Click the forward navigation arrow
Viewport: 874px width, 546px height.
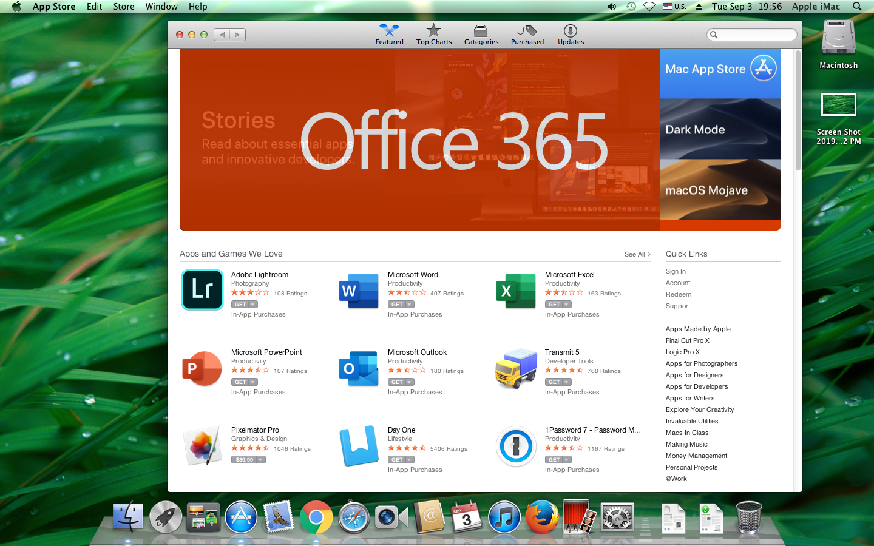pyautogui.click(x=237, y=35)
